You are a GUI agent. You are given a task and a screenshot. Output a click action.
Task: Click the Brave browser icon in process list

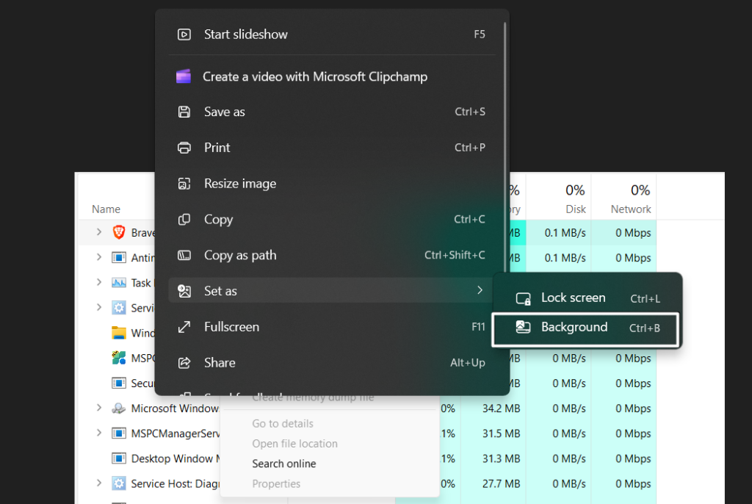point(119,233)
